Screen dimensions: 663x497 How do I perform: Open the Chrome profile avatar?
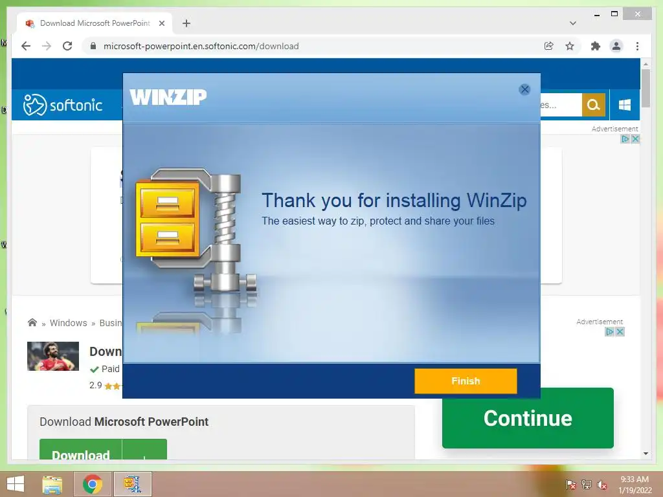[616, 46]
